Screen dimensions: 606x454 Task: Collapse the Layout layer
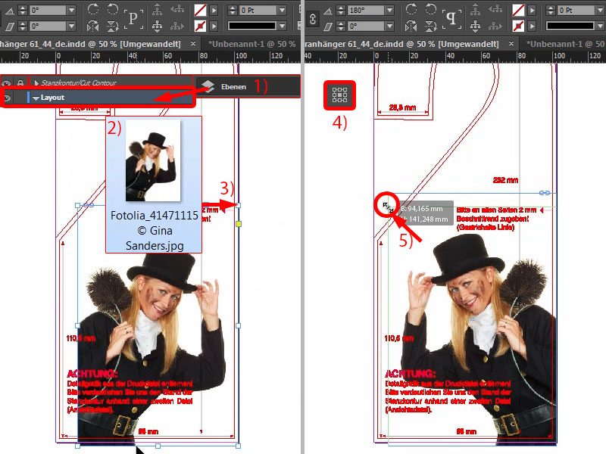tap(36, 98)
